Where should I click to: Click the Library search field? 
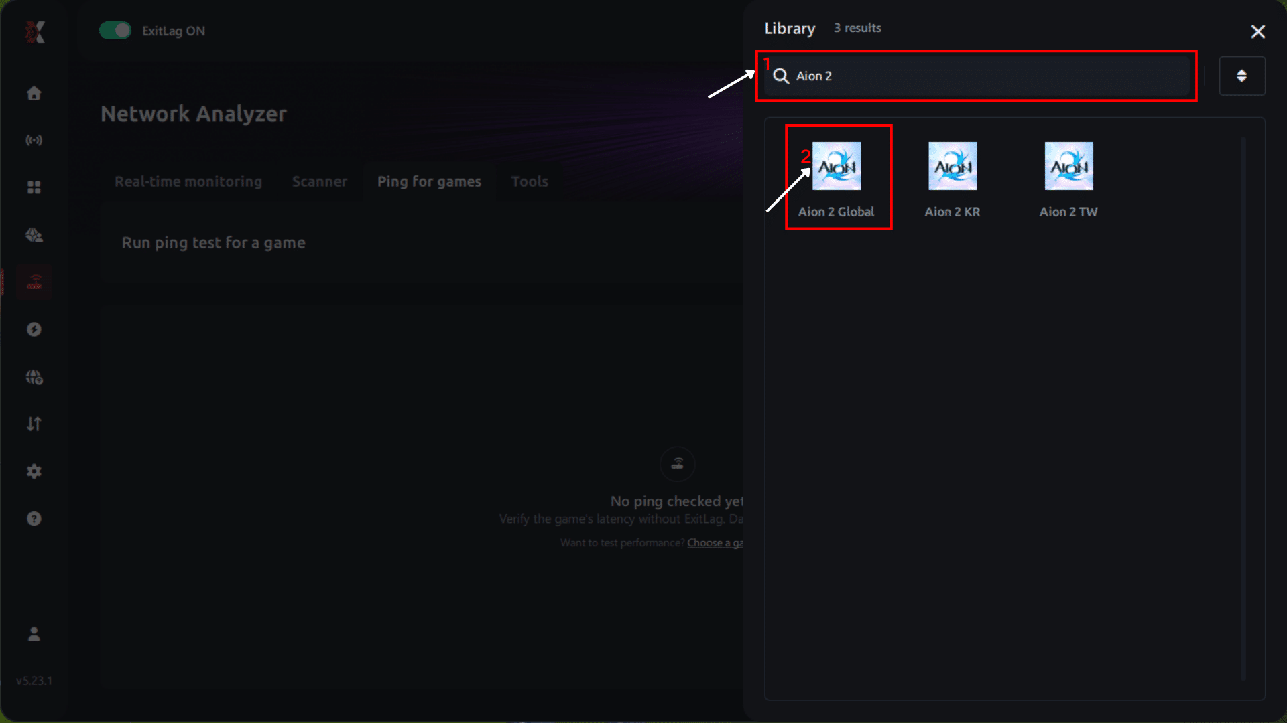[977, 76]
